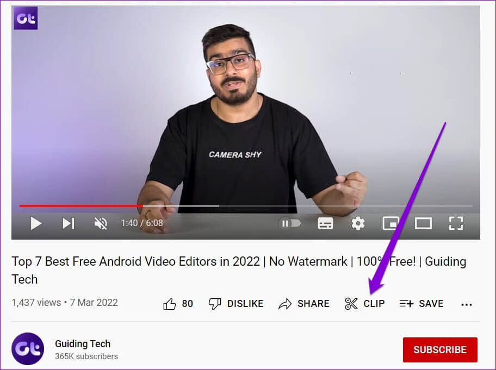Skip to next video
Viewport: 496px width, 370px height.
click(x=69, y=223)
